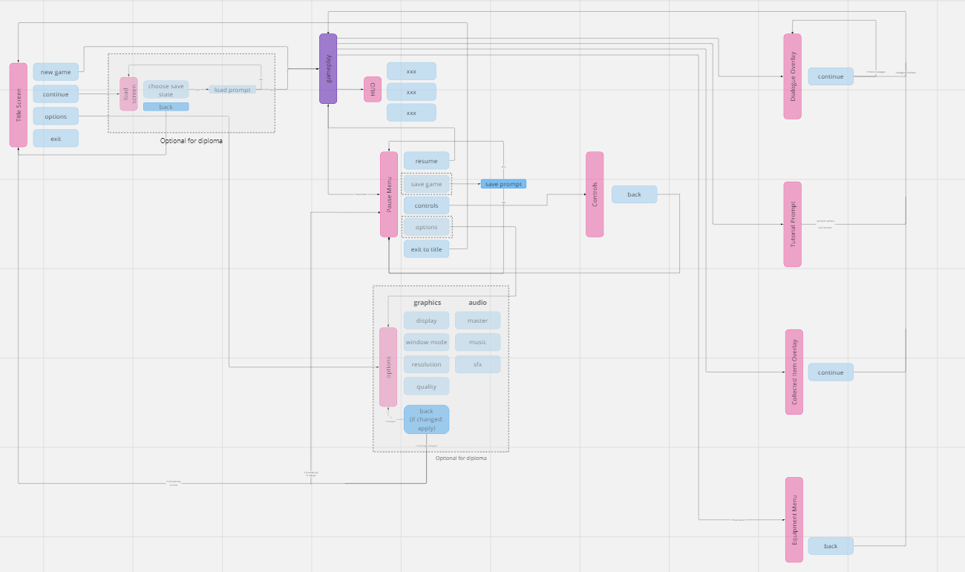
Task: Click the 'quality' box
Action: (x=427, y=387)
